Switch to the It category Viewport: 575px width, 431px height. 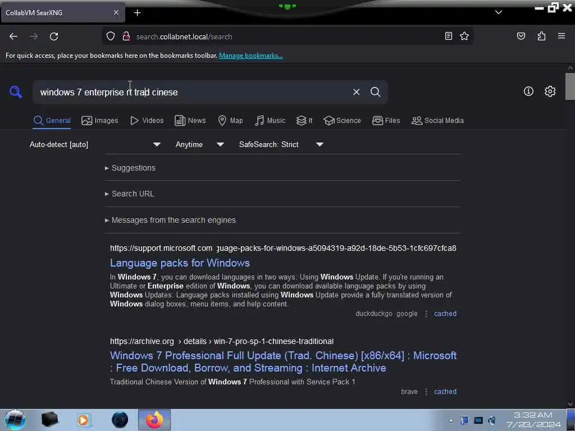tap(304, 121)
